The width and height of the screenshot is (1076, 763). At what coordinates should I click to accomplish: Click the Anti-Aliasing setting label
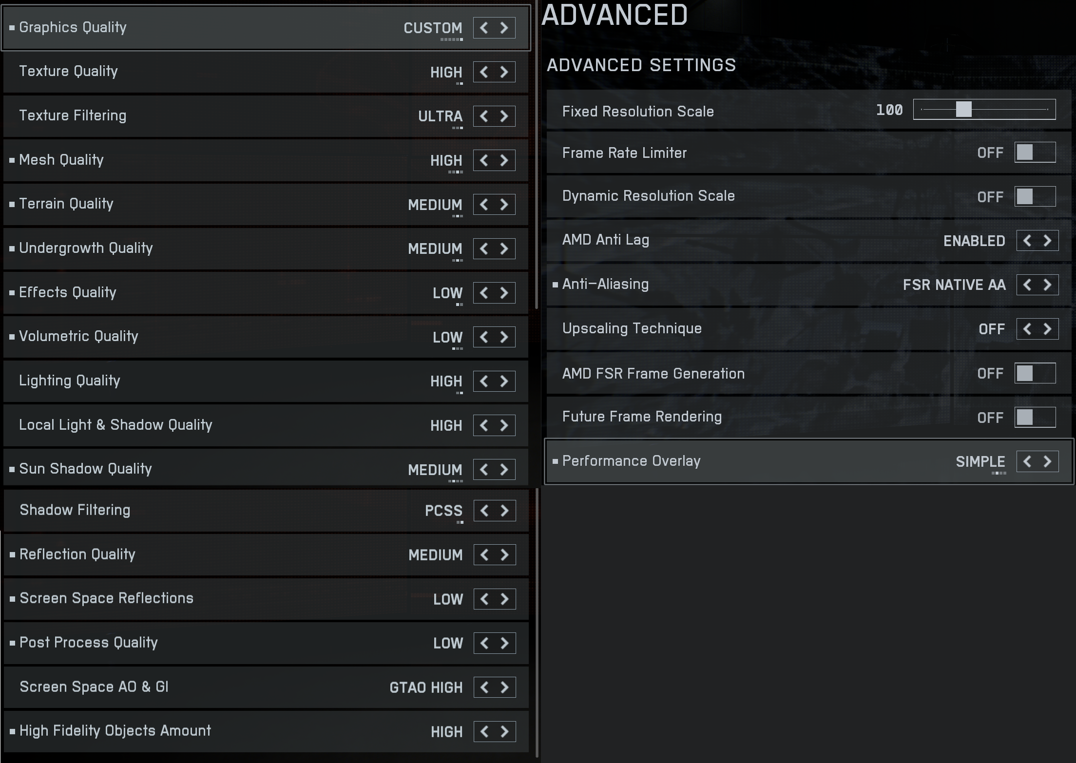click(x=605, y=284)
